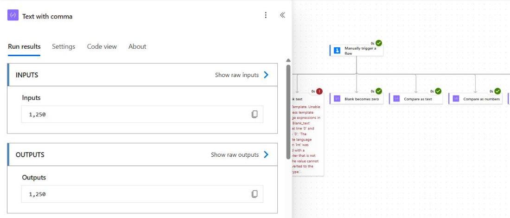This screenshot has height=218, width=510.
Task: Click the panel vertical scrollbar thumb
Action: [x=288, y=112]
